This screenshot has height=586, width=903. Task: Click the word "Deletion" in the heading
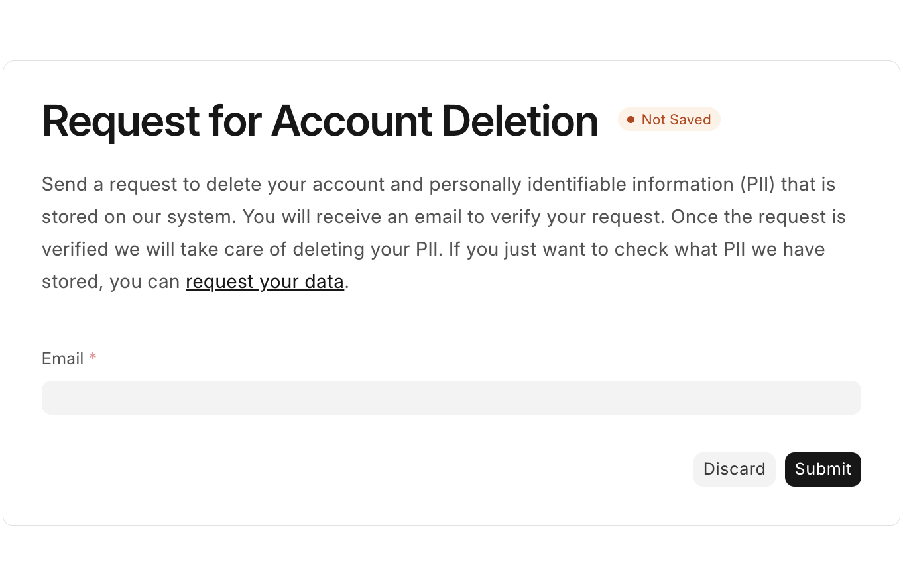(520, 121)
